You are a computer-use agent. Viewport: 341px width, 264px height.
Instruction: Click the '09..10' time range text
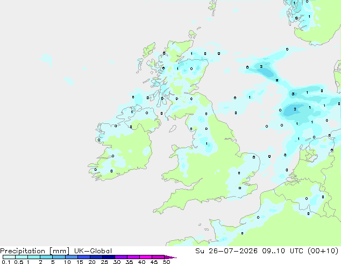click(x=273, y=251)
